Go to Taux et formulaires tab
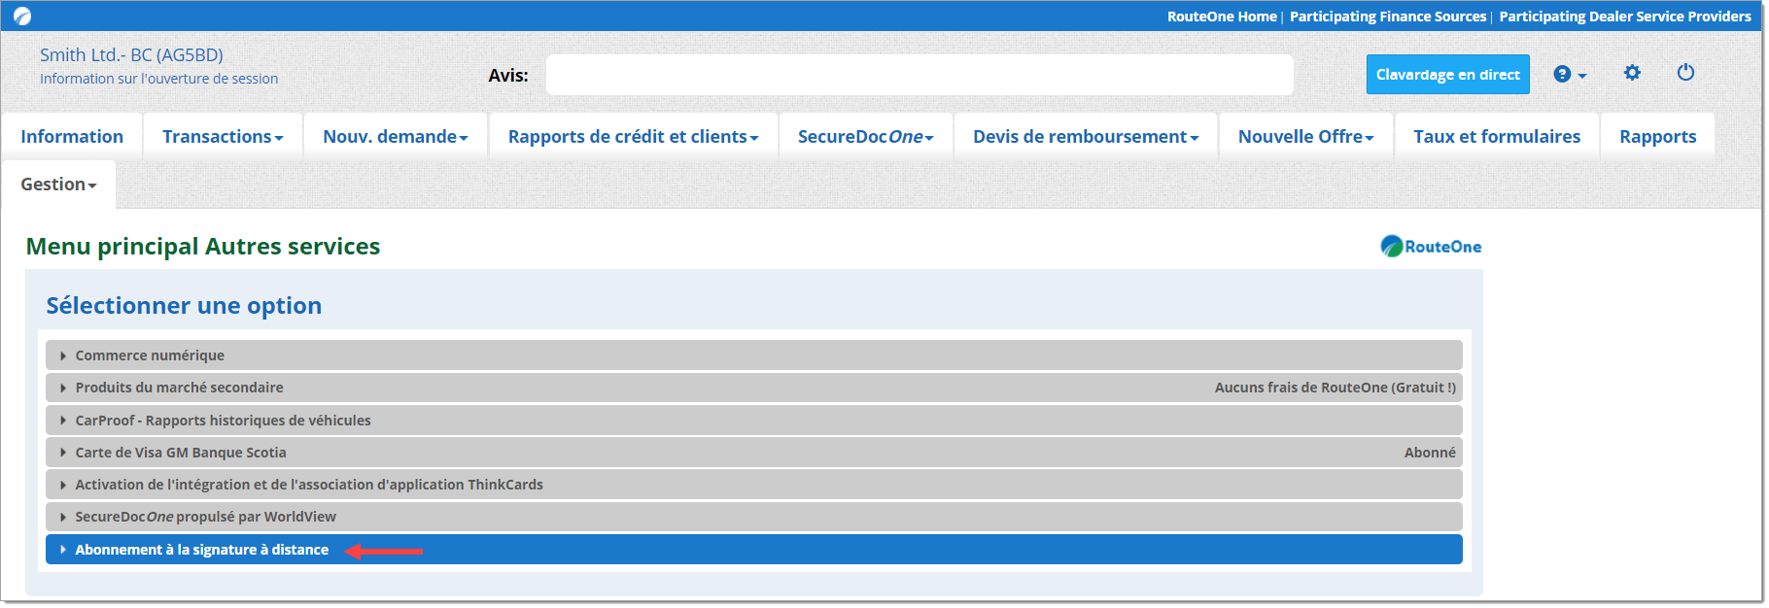 point(1497,137)
